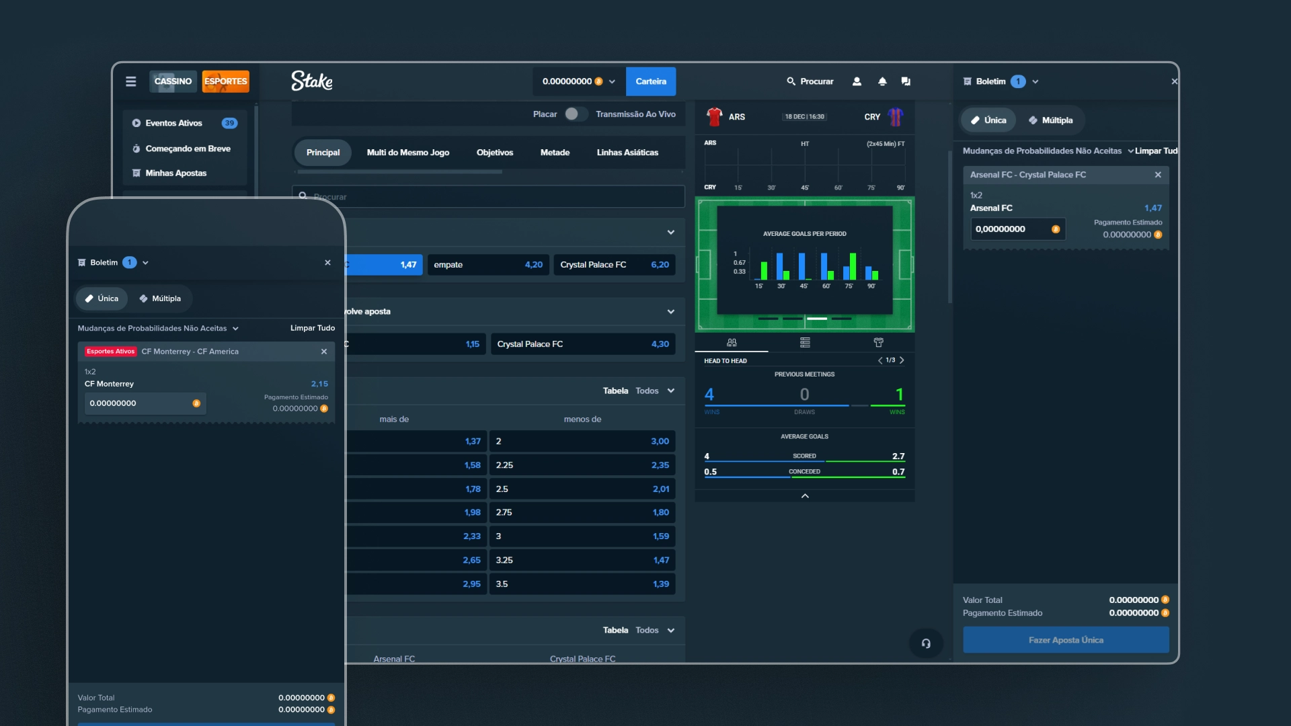Select Múltipla bet type in right Boletim
This screenshot has width=1291, height=726.
pyautogui.click(x=1050, y=120)
